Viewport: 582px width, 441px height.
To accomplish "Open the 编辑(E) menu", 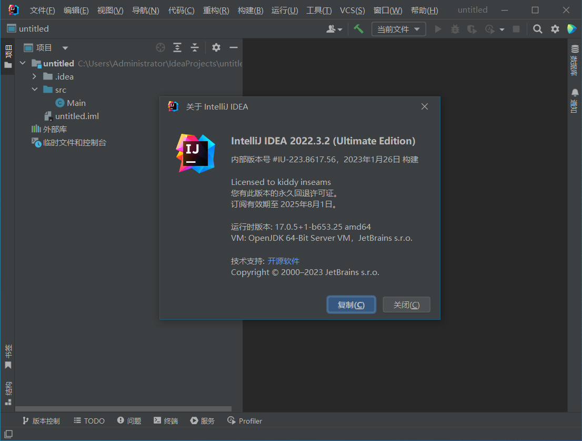I will 76,11.
